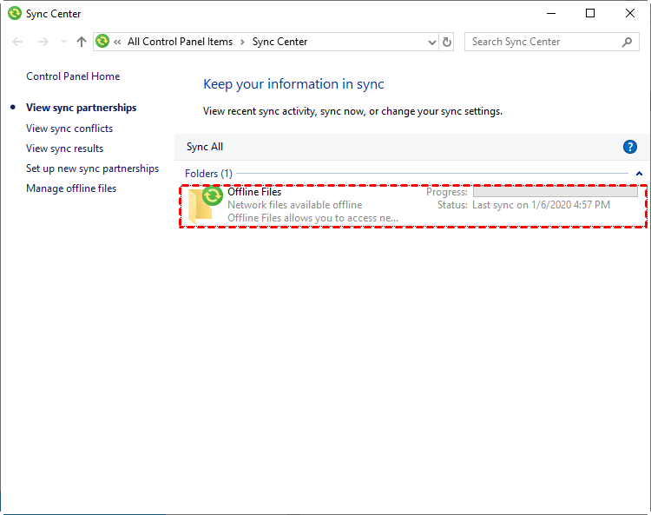Screen dimensions: 651x515
Task: Open the recent locations dropdown arrow
Action: (63, 42)
